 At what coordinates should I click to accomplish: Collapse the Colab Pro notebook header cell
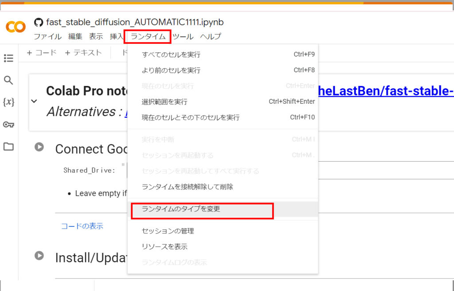tap(34, 102)
